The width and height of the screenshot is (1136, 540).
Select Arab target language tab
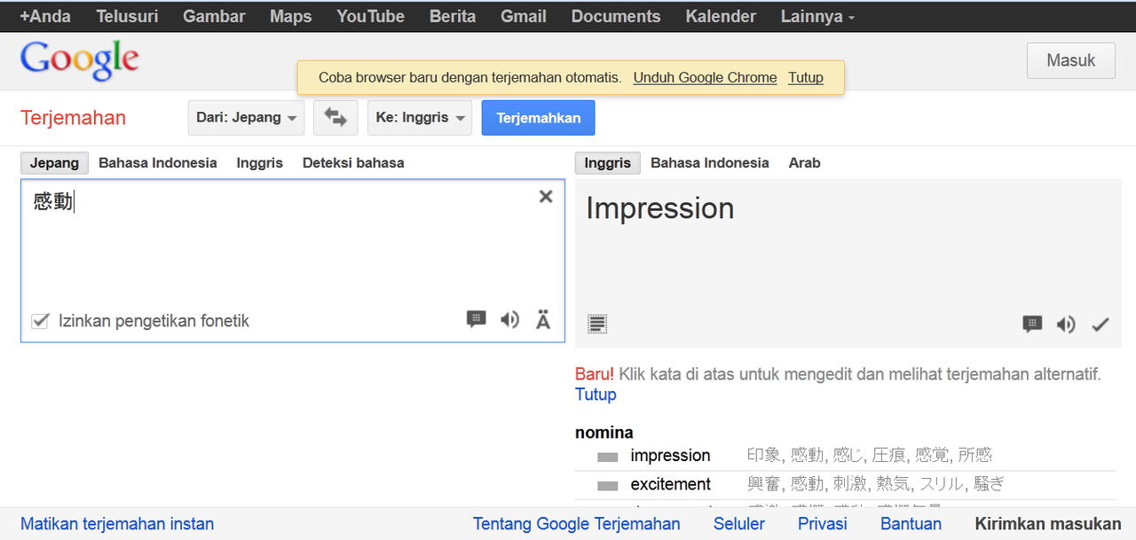point(804,163)
